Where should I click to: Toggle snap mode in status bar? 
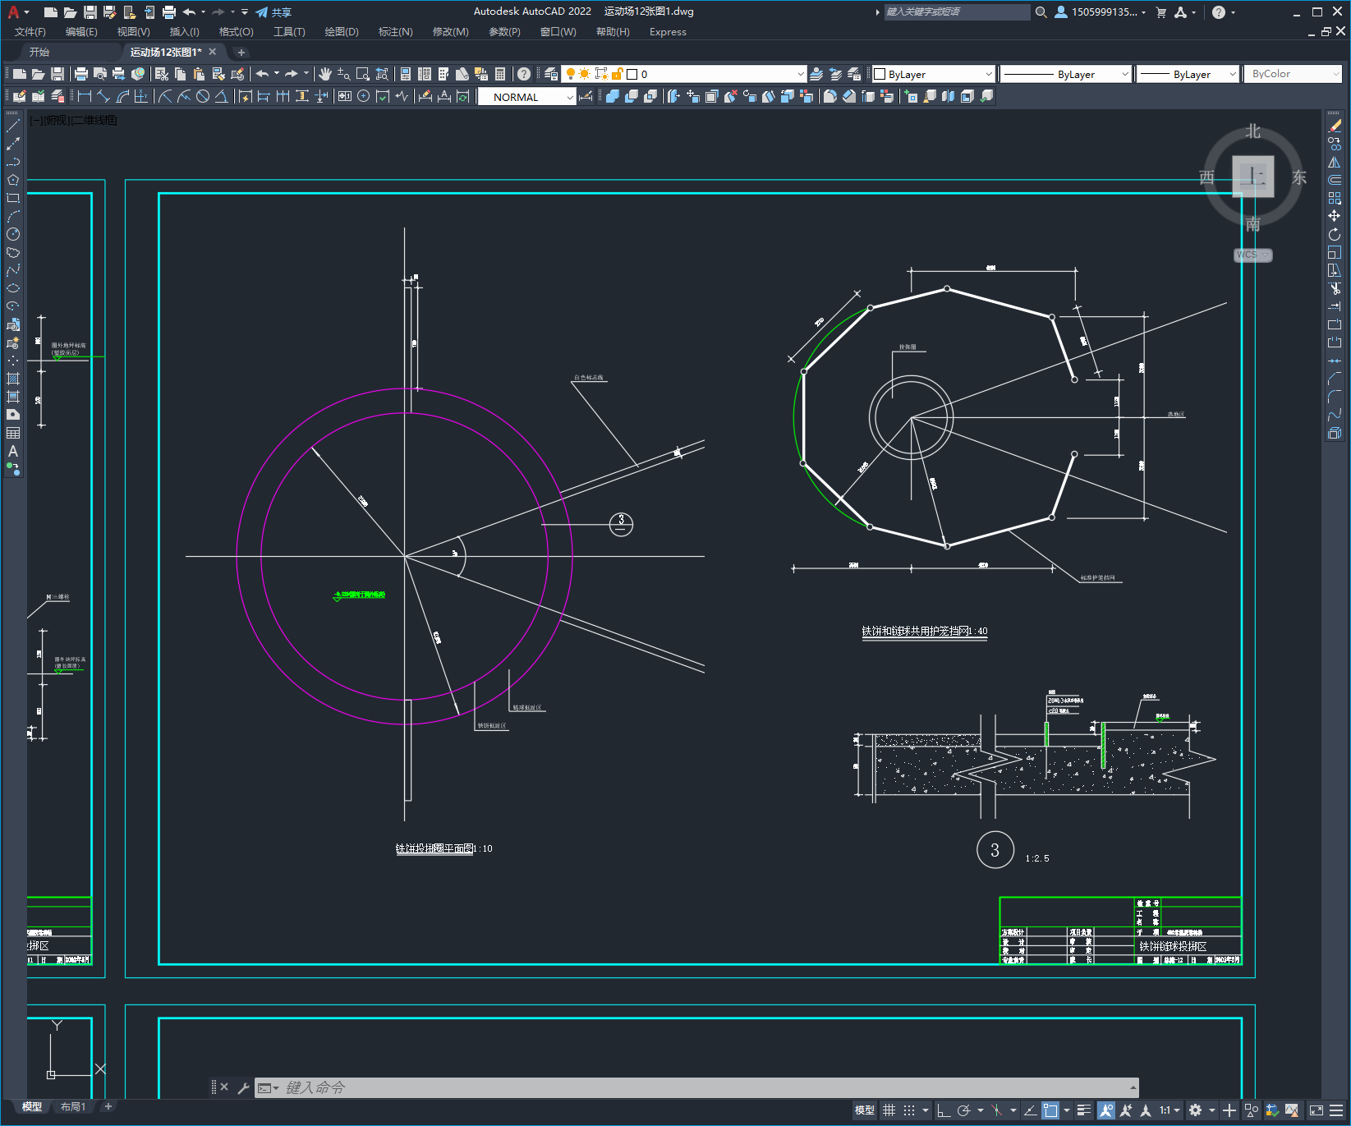click(909, 1110)
